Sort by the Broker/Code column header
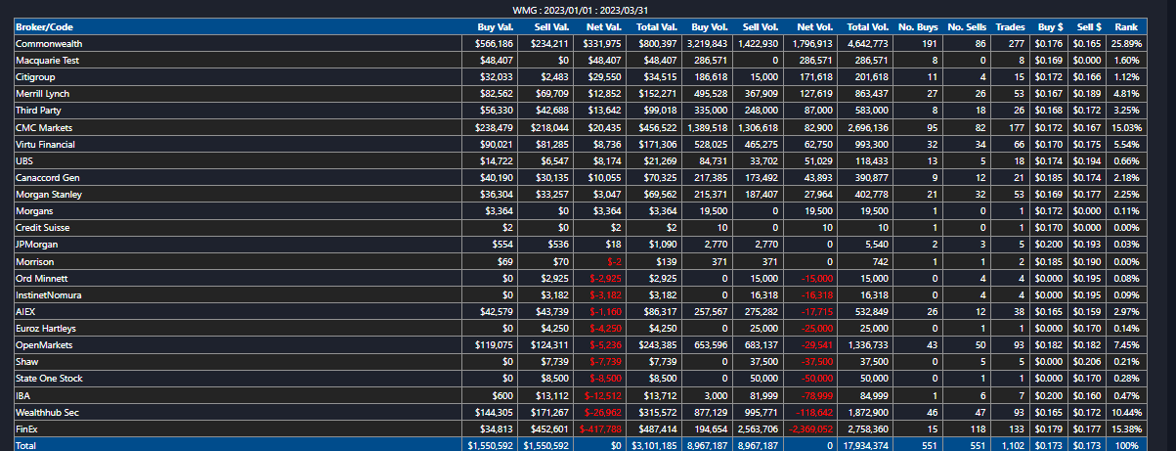The image size is (1176, 451). (x=239, y=27)
